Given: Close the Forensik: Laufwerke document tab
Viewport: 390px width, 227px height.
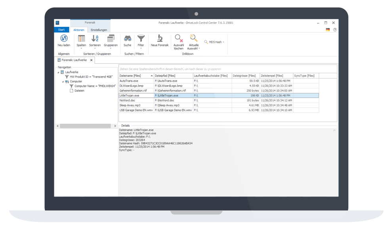Looking at the screenshot, I should pyautogui.click(x=91, y=60).
